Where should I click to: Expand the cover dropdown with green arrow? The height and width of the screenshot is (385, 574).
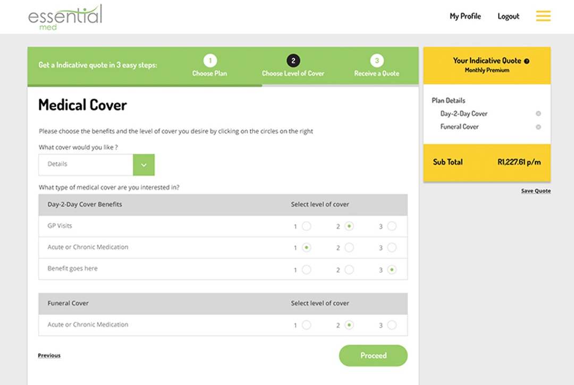pyautogui.click(x=143, y=165)
